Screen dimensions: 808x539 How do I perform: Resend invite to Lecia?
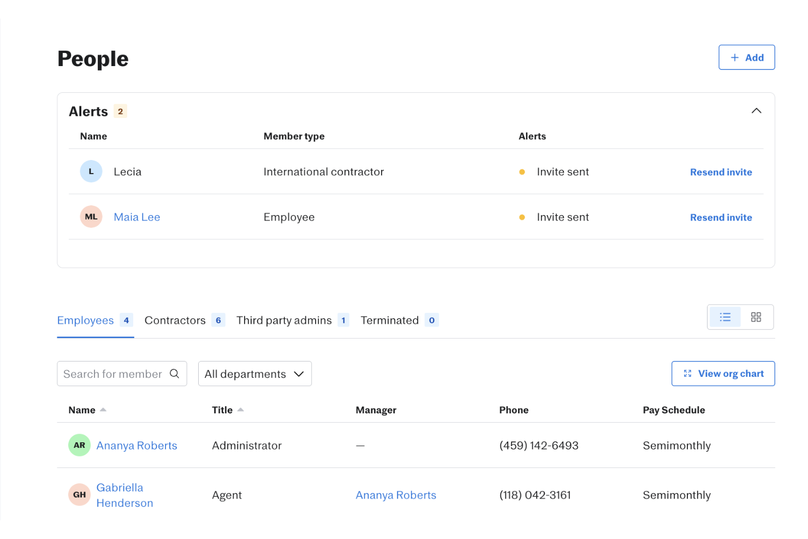(x=721, y=171)
